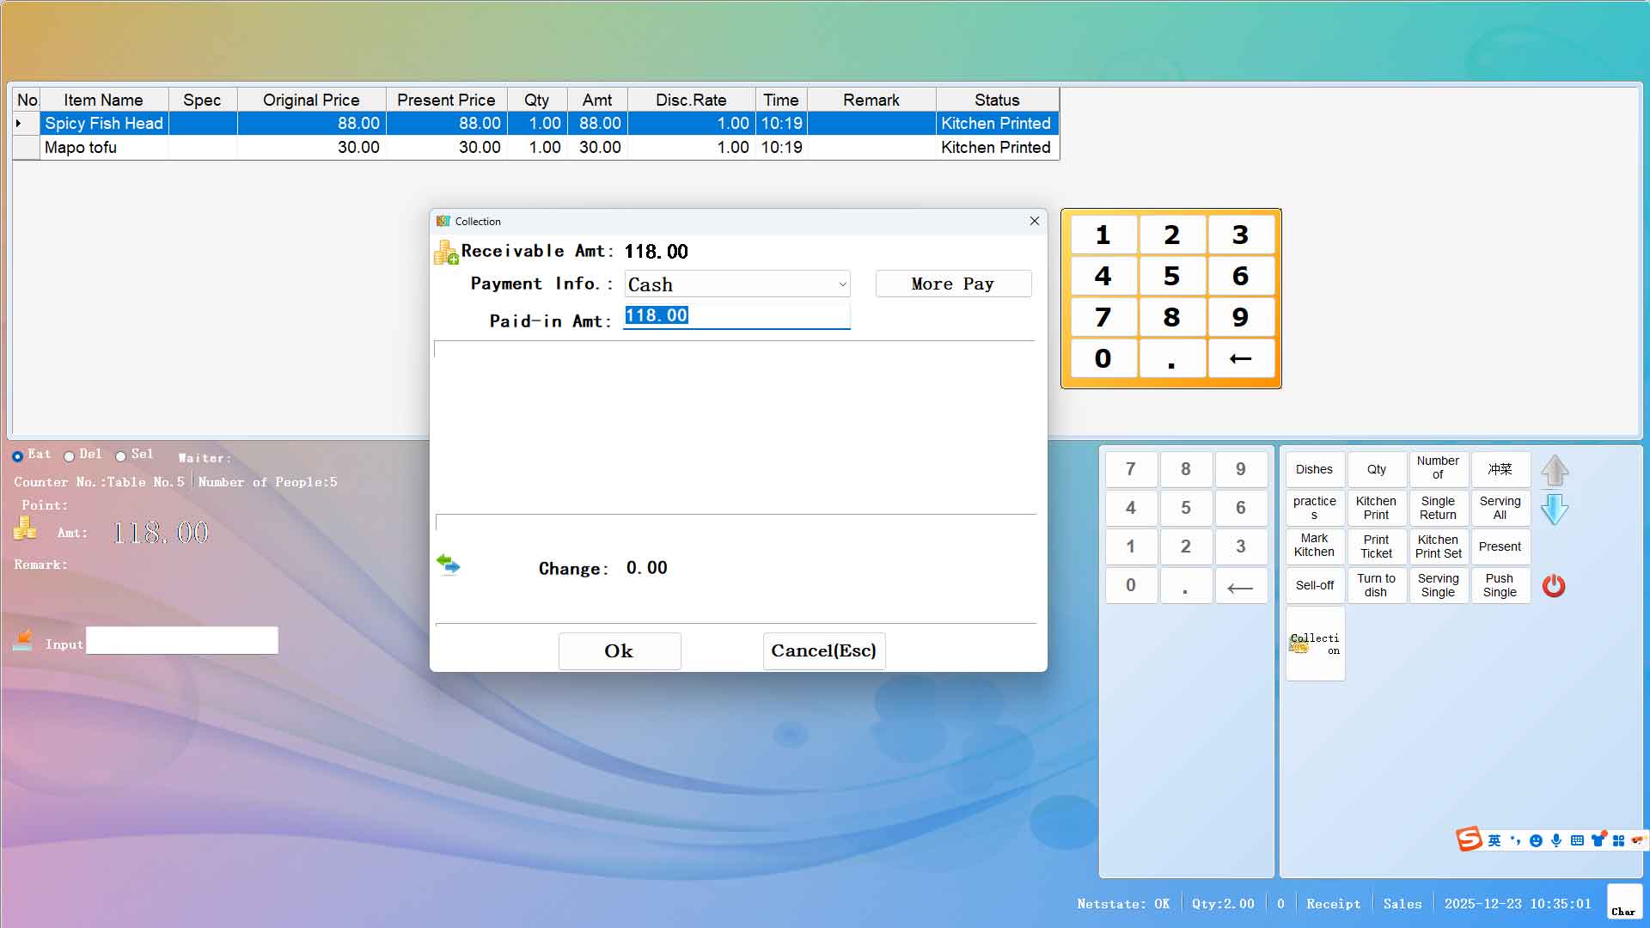The width and height of the screenshot is (1650, 928).
Task: Click the More Pay button
Action: tap(952, 284)
